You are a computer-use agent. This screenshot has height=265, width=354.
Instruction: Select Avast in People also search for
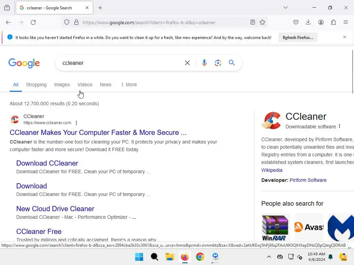click(309, 227)
